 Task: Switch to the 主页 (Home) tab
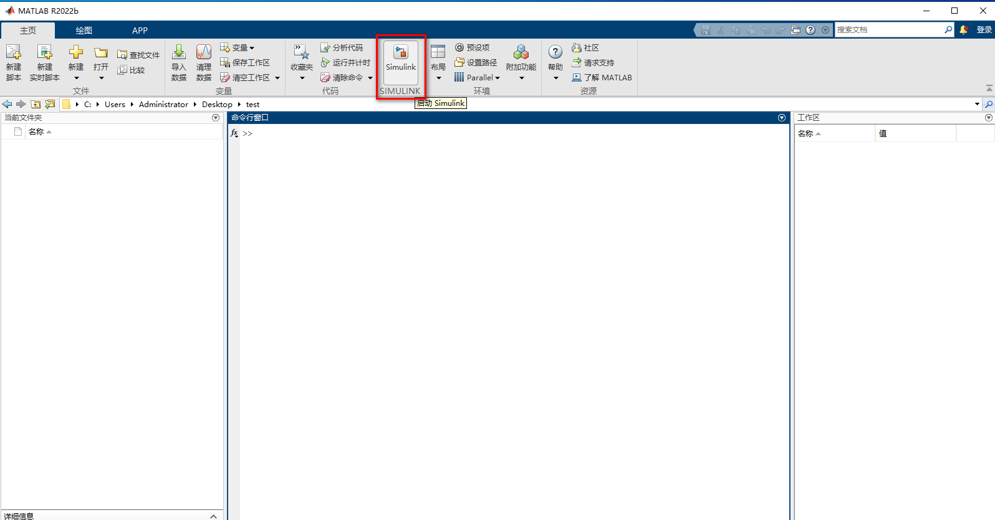pyautogui.click(x=28, y=31)
